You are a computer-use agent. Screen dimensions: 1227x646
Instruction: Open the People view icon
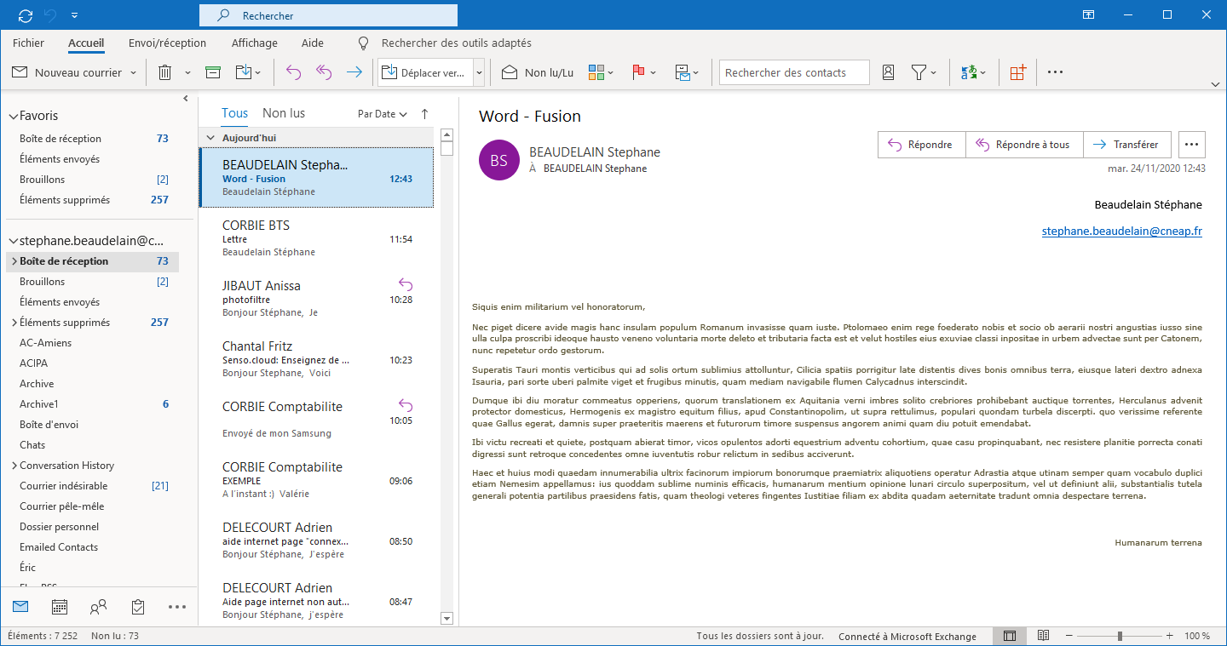point(99,607)
